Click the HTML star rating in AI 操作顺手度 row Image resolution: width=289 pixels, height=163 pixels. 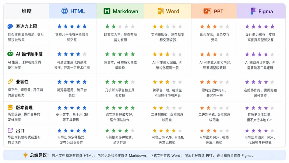tap(72, 54)
